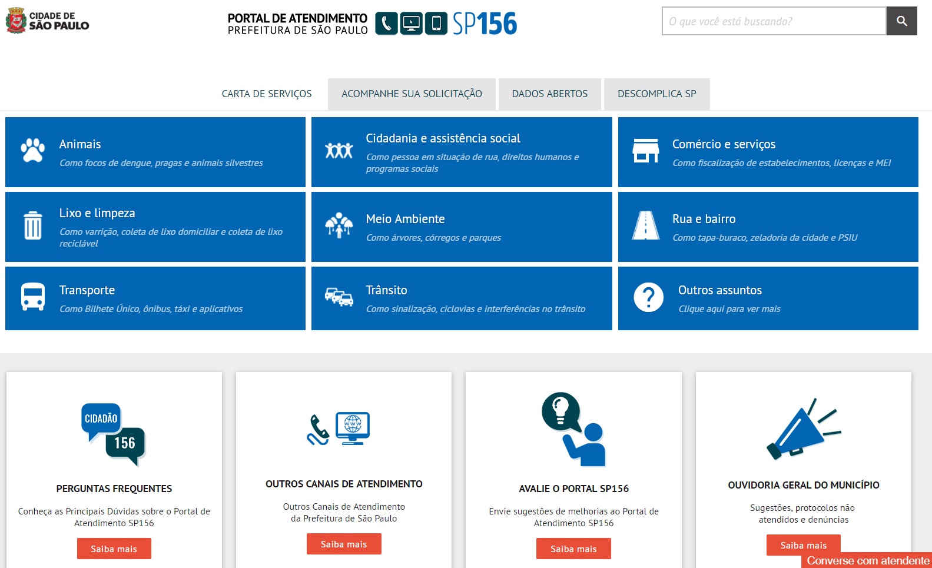Open the Outros assuntos category title
Image resolution: width=932 pixels, height=568 pixels.
point(720,290)
